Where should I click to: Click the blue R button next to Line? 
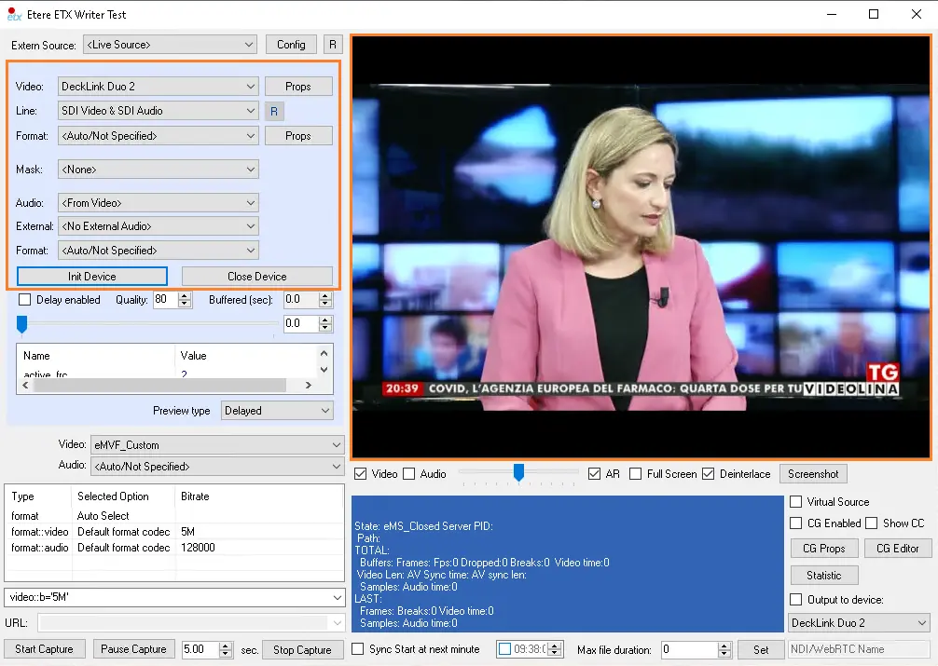274,112
